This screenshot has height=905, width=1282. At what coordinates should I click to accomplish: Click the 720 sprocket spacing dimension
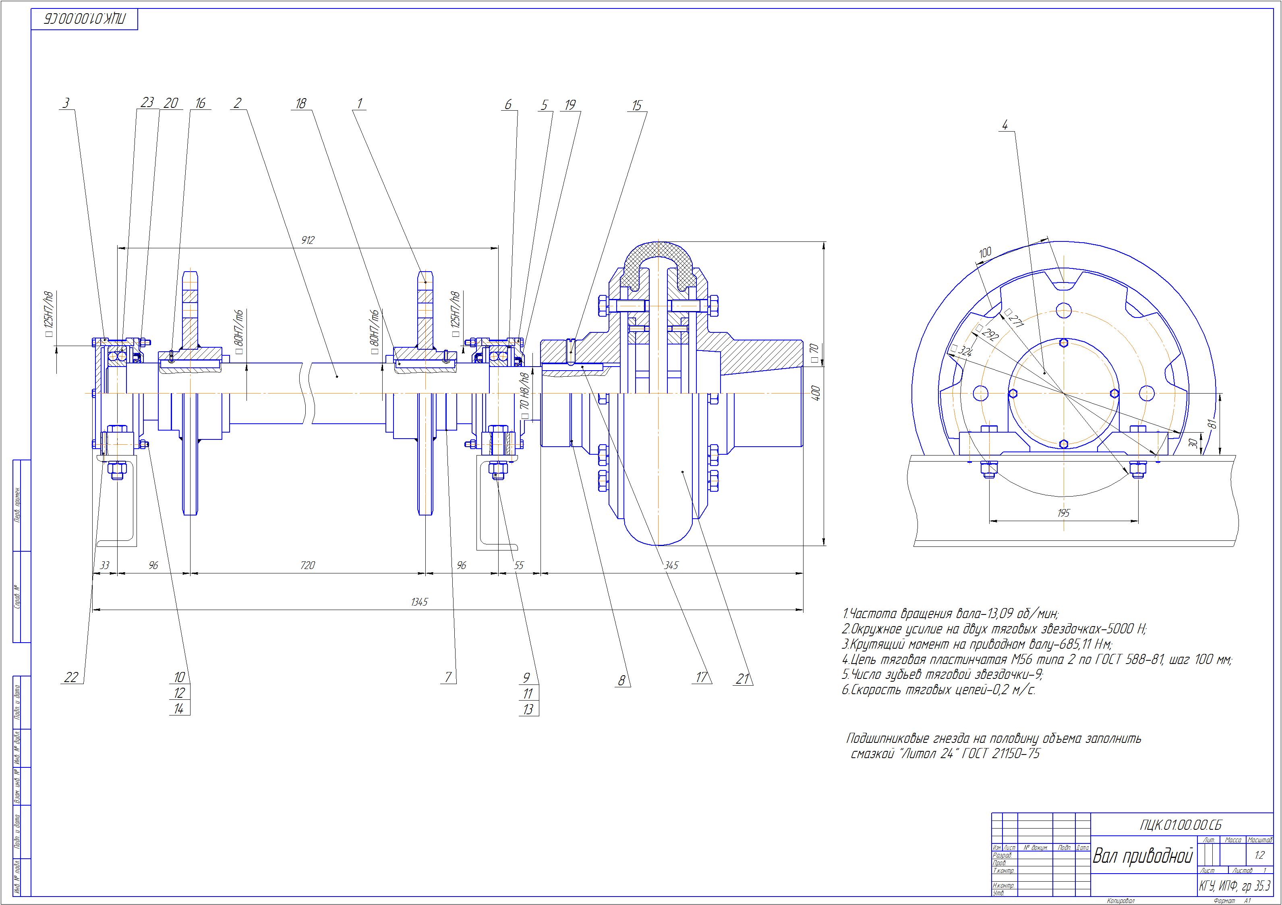click(308, 565)
